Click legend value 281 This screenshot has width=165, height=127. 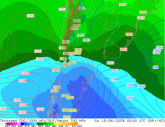[x=34, y=126]
